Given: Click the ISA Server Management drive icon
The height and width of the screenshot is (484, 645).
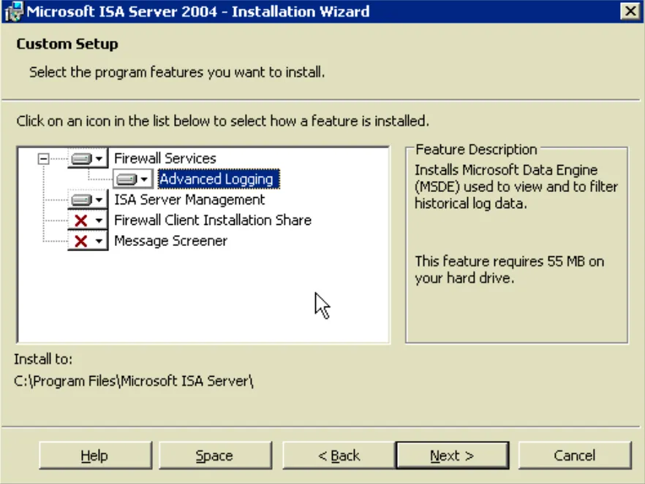Looking at the screenshot, I should pyautogui.click(x=80, y=200).
